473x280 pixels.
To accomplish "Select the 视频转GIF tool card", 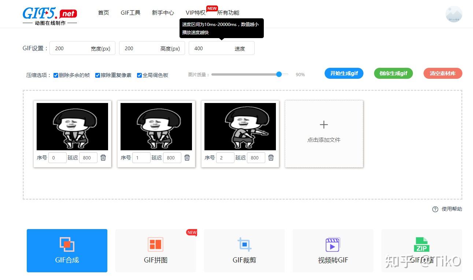I will click(x=333, y=251).
